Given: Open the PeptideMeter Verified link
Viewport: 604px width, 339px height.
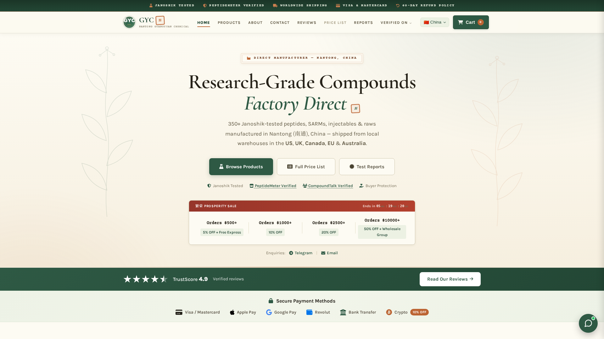Looking at the screenshot, I should point(273,186).
